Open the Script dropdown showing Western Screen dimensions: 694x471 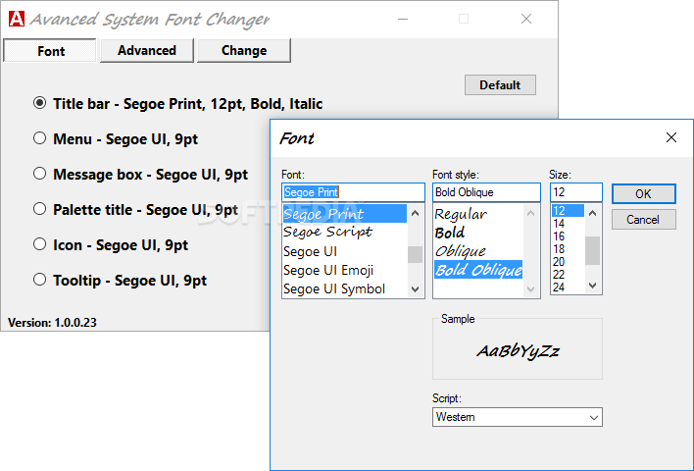coord(518,417)
